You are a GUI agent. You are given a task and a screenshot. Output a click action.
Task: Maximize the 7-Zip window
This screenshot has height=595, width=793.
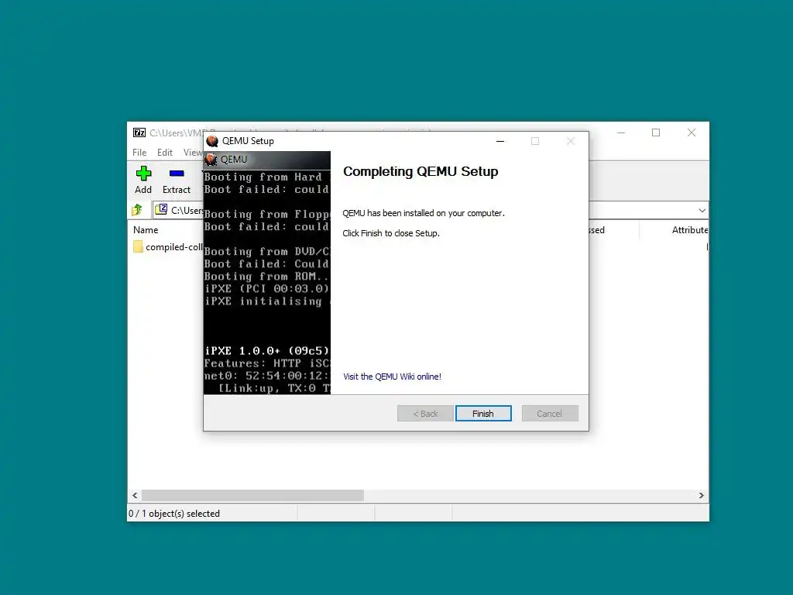click(x=656, y=132)
